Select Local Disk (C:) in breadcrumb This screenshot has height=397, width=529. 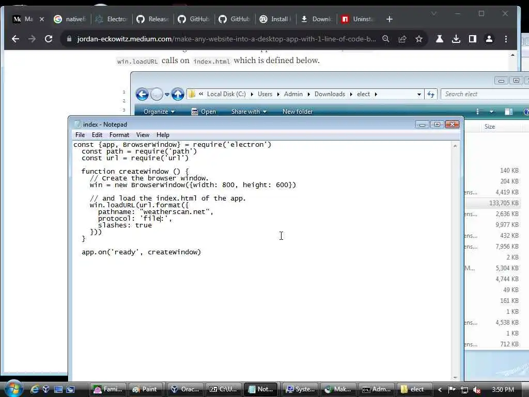(226, 94)
